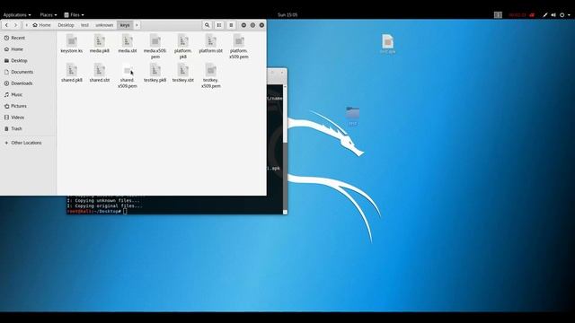Click the Desktop breadcrumb in path bar
Image resolution: width=575 pixels, height=323 pixels.
(66, 25)
